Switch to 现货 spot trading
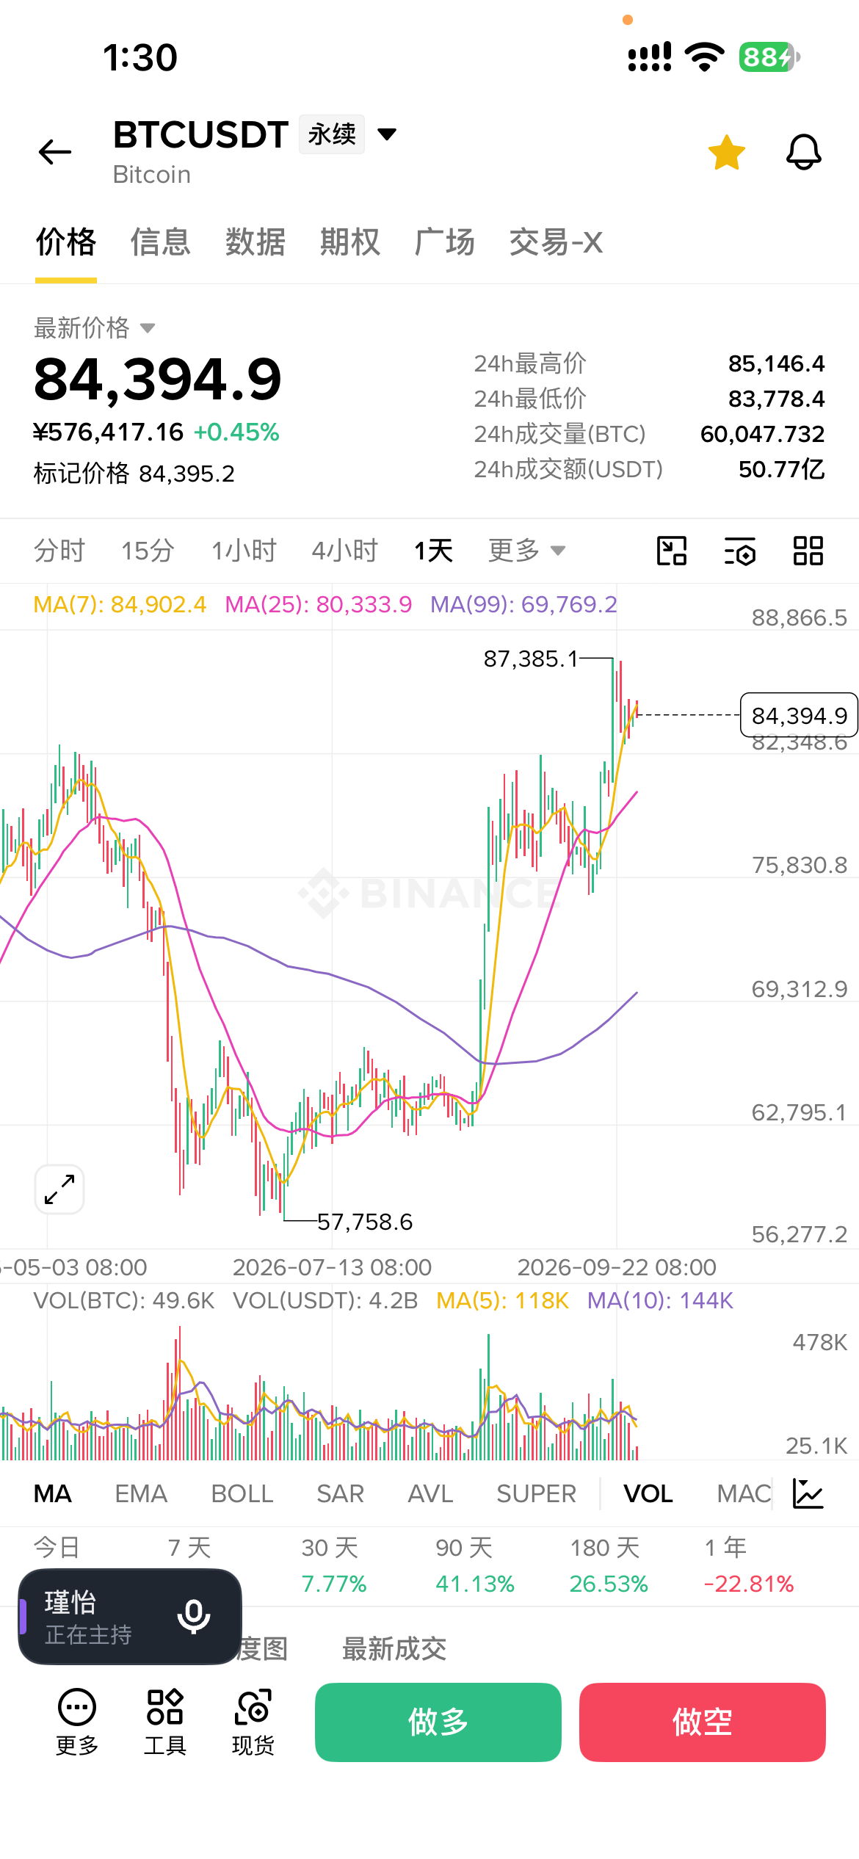This screenshot has height=1859, width=859. [253, 1721]
